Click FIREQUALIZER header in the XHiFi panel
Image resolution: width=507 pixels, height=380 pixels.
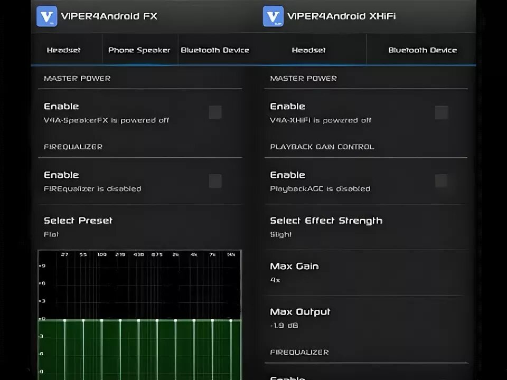click(x=299, y=352)
